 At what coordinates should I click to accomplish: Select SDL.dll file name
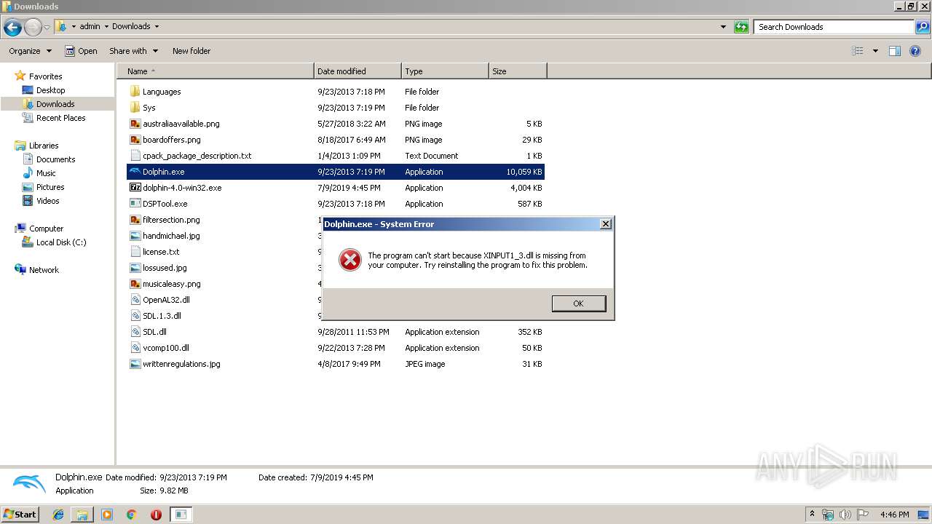[154, 332]
